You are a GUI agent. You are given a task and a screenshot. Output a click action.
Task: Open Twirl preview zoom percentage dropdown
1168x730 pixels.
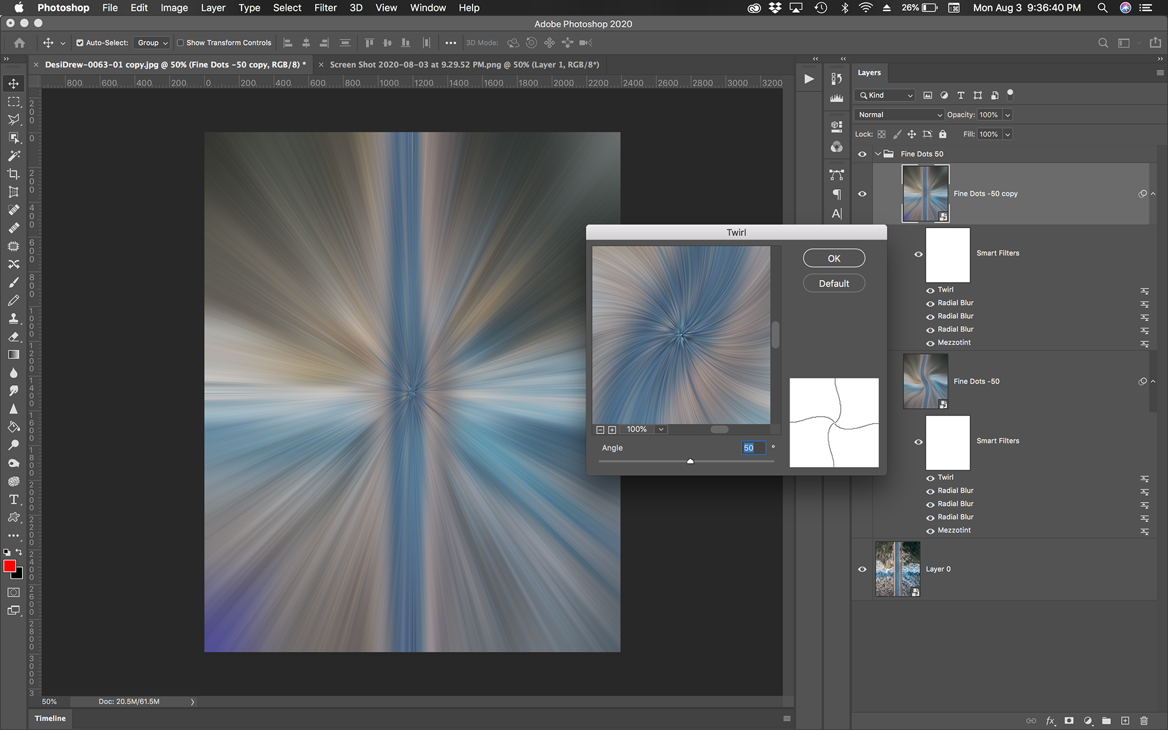[661, 429]
